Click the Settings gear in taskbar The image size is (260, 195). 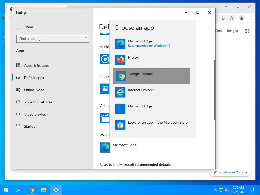(56, 190)
